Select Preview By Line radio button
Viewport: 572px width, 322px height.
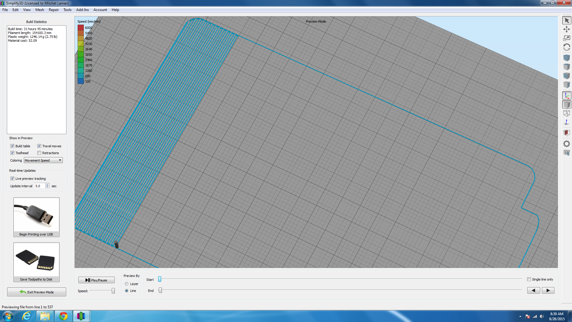(127, 291)
